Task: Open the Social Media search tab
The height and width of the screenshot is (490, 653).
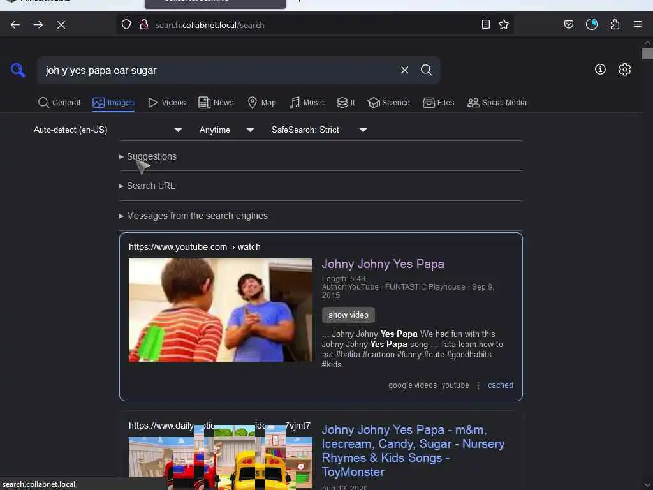Action: pyautogui.click(x=497, y=103)
